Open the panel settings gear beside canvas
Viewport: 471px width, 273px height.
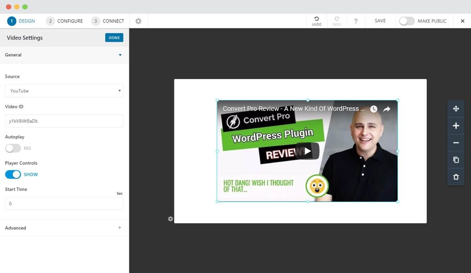(170, 219)
